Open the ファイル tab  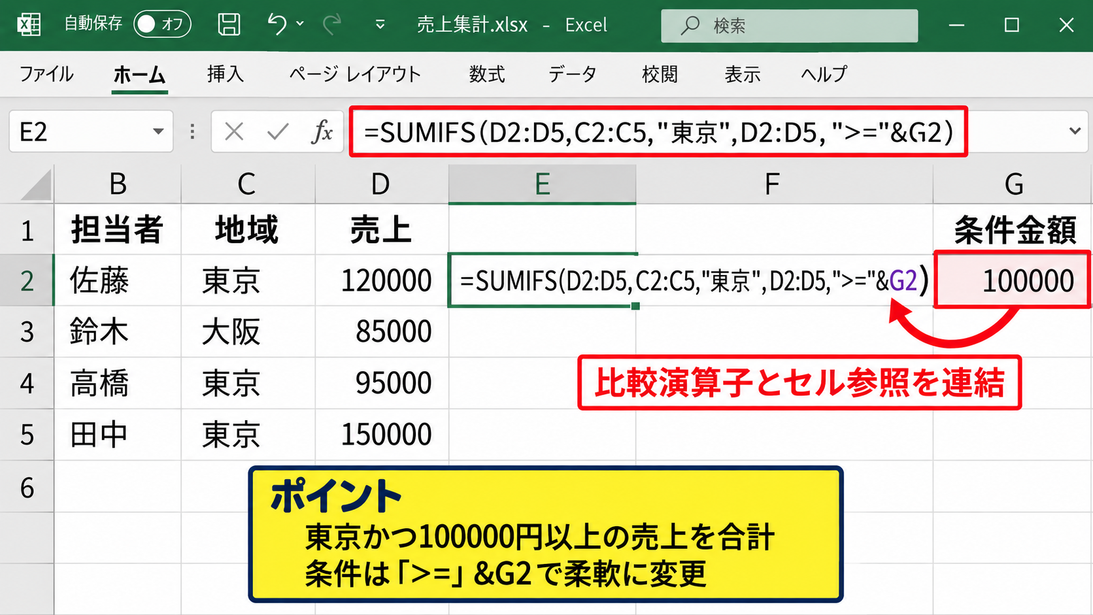tap(46, 74)
